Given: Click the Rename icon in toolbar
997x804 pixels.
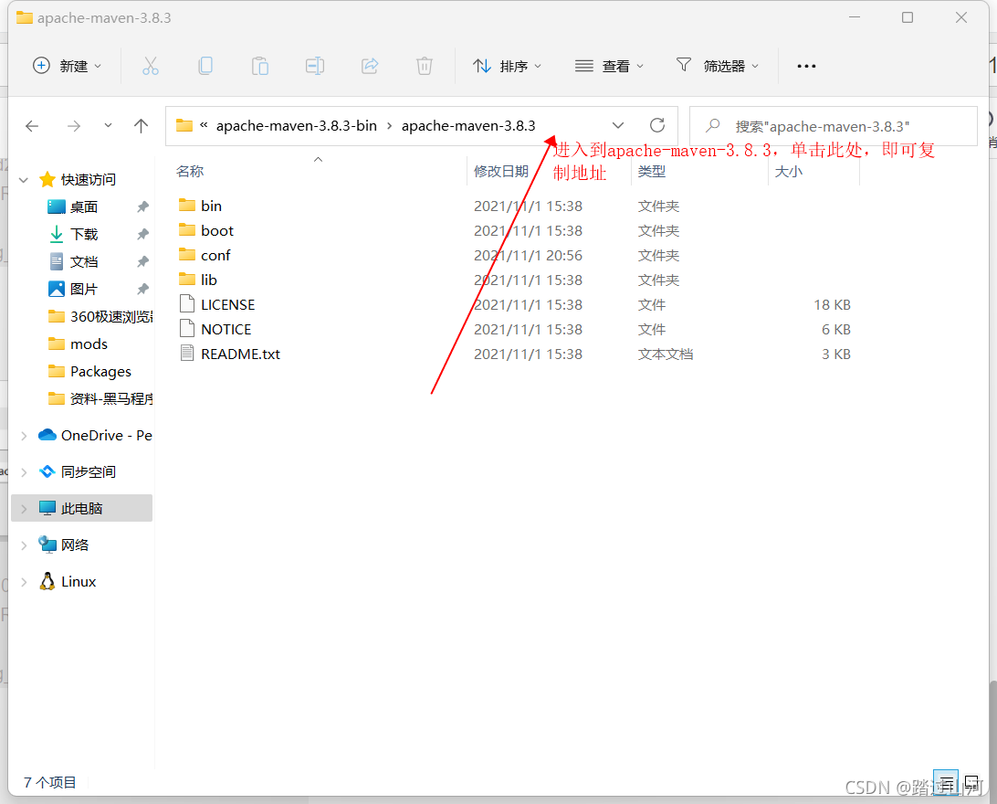Looking at the screenshot, I should tap(315, 66).
